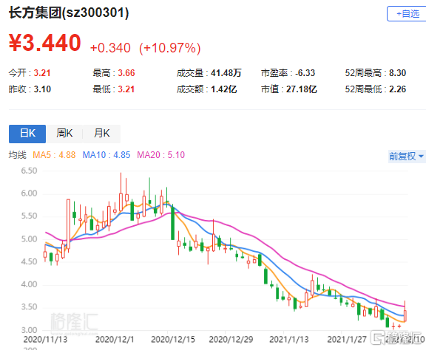The image size is (426, 350).
Task: Click 今开 opening value 3.21
Action: coord(42,73)
